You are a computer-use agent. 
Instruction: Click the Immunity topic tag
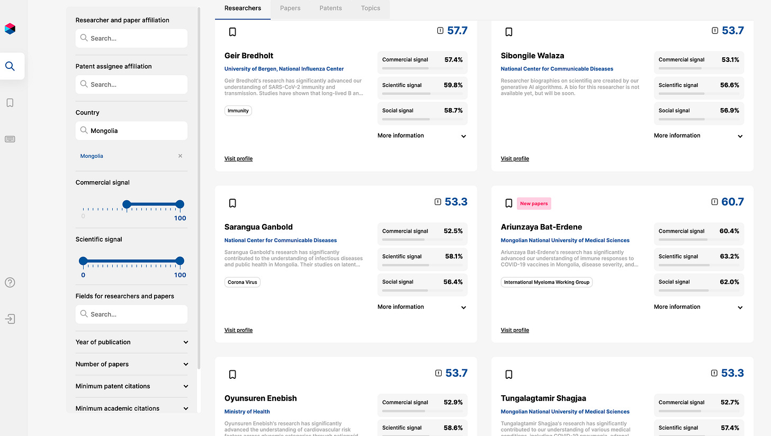point(238,111)
